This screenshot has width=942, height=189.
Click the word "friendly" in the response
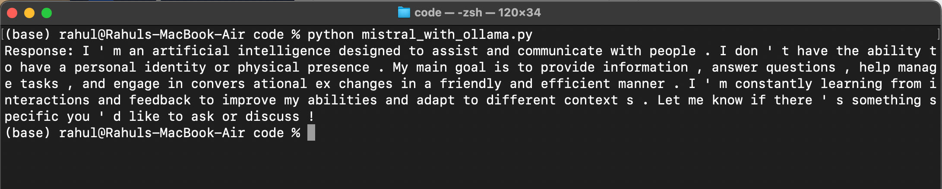[x=470, y=84]
